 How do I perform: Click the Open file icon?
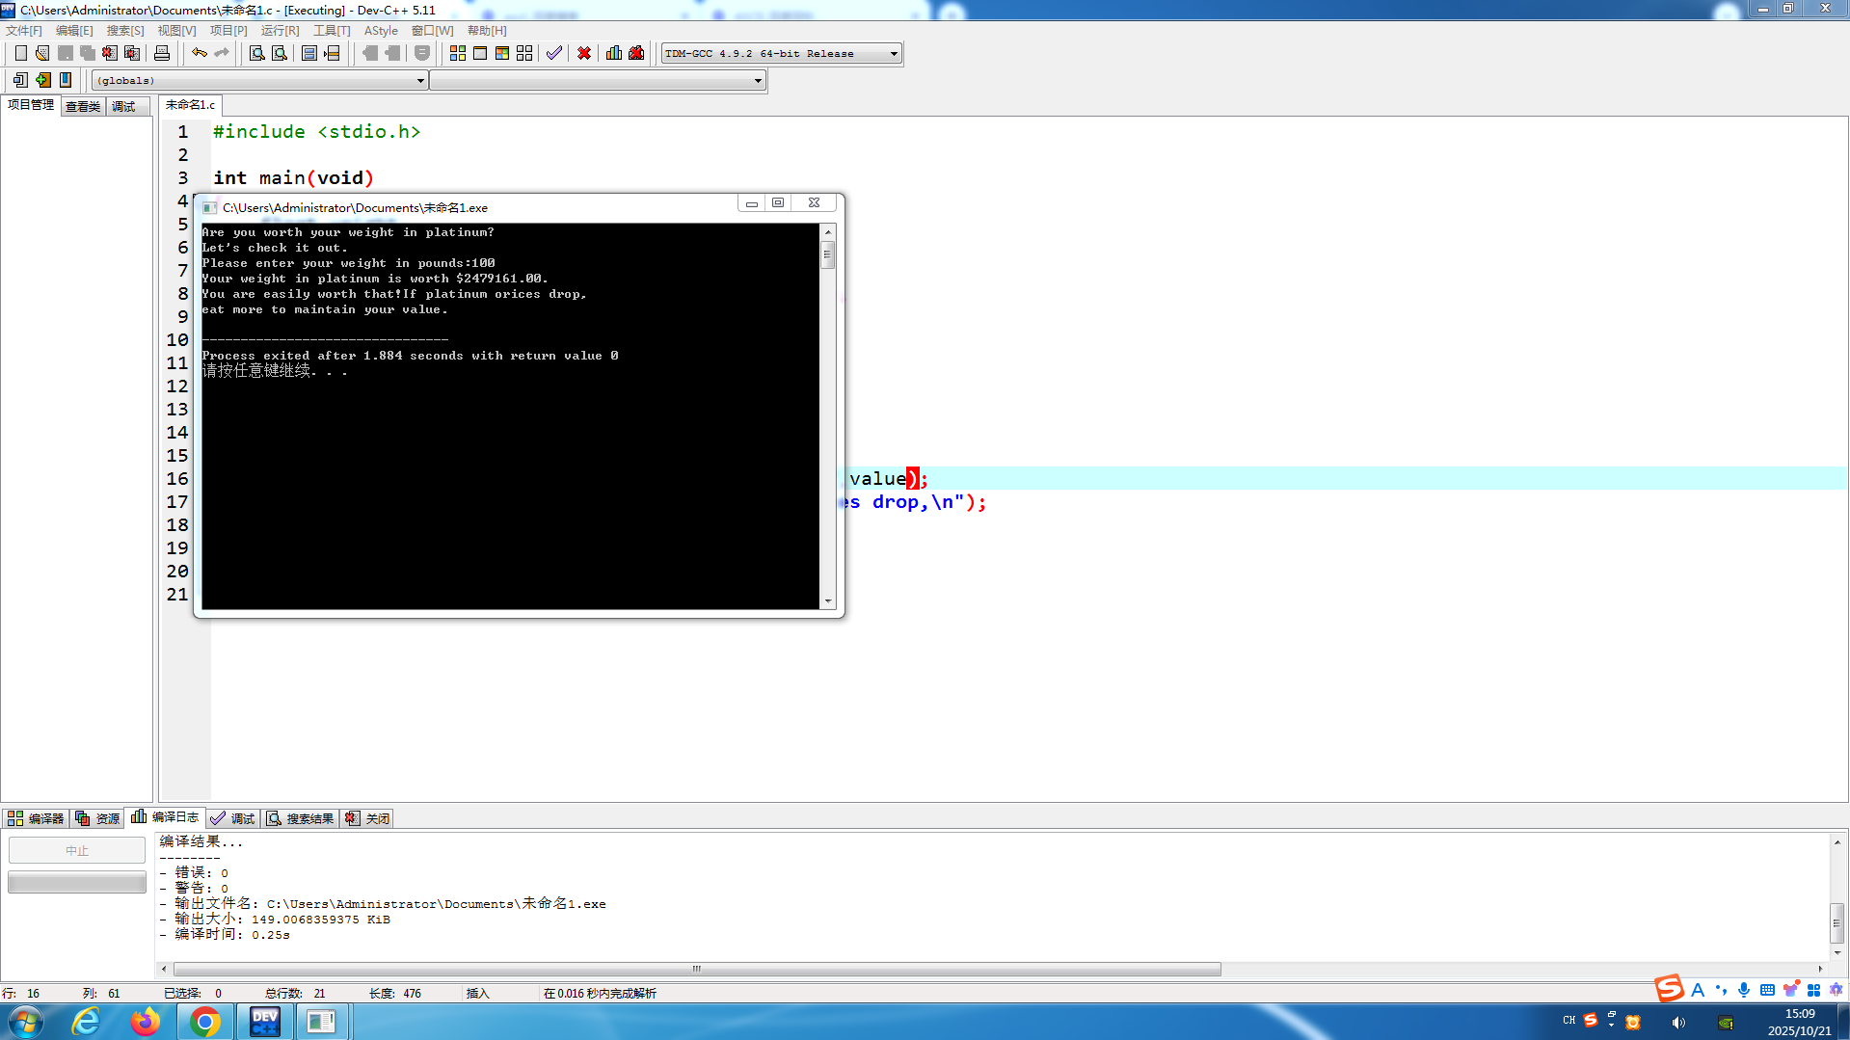pos(42,53)
